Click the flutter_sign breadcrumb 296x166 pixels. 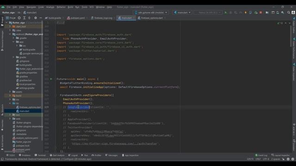coord(8,12)
